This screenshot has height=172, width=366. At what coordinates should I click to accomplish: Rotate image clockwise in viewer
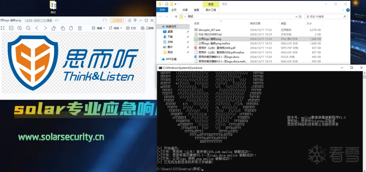point(63,28)
